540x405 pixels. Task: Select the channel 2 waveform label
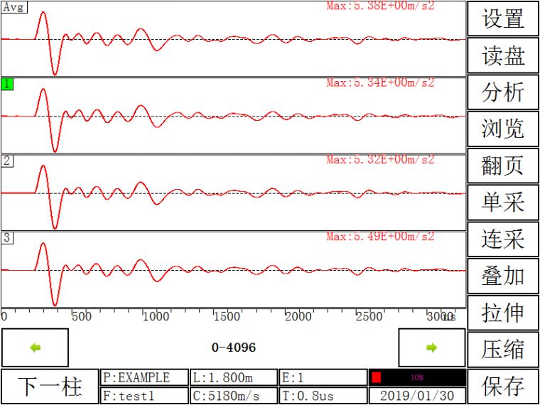click(7, 161)
